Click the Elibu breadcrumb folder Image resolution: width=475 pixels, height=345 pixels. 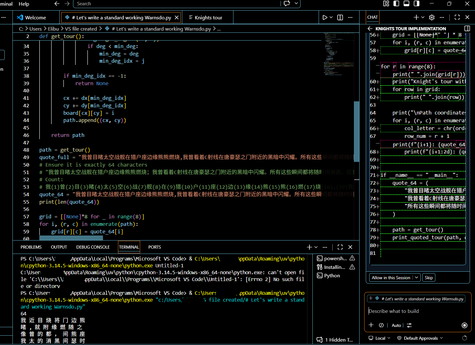53,29
